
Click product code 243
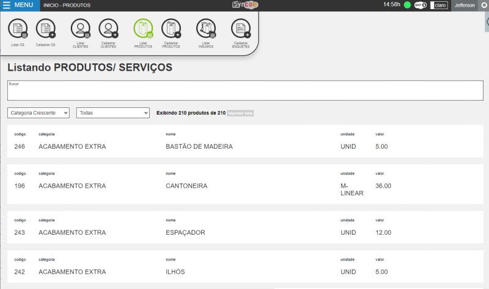(20, 232)
